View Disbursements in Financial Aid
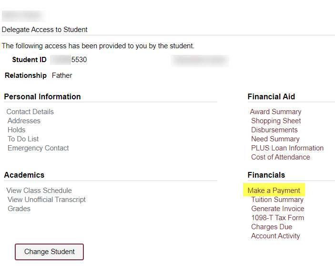The image size is (335, 266). [274, 130]
